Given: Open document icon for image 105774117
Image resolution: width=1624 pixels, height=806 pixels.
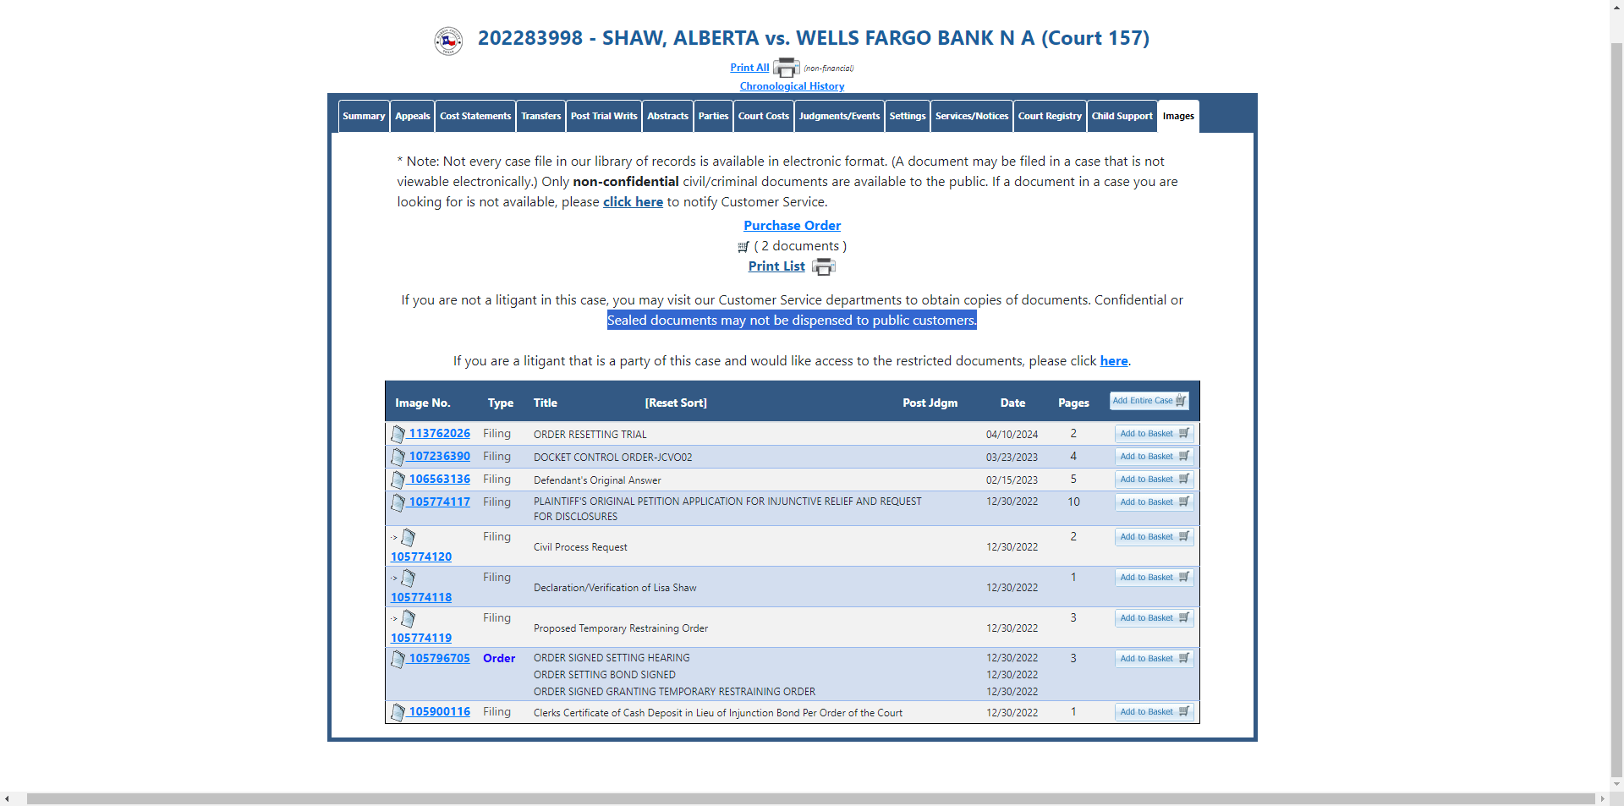Looking at the screenshot, I should (398, 502).
